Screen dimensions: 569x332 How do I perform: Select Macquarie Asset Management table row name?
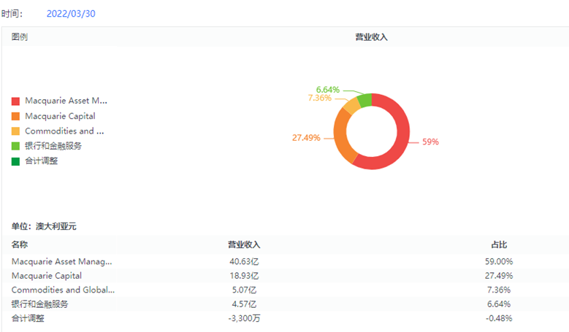pyautogui.click(x=62, y=261)
